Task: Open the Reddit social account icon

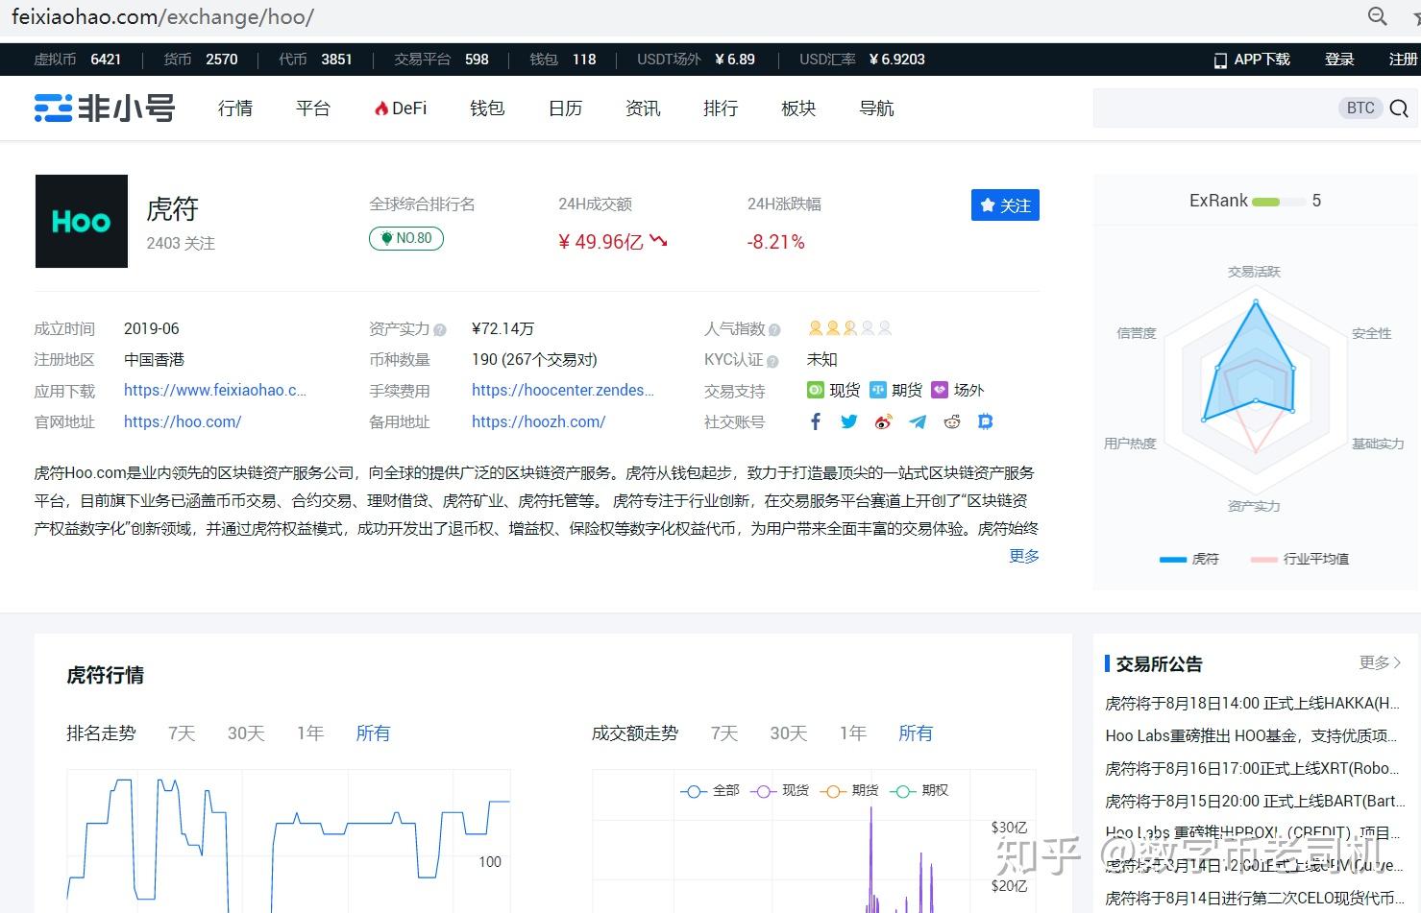Action: (952, 421)
